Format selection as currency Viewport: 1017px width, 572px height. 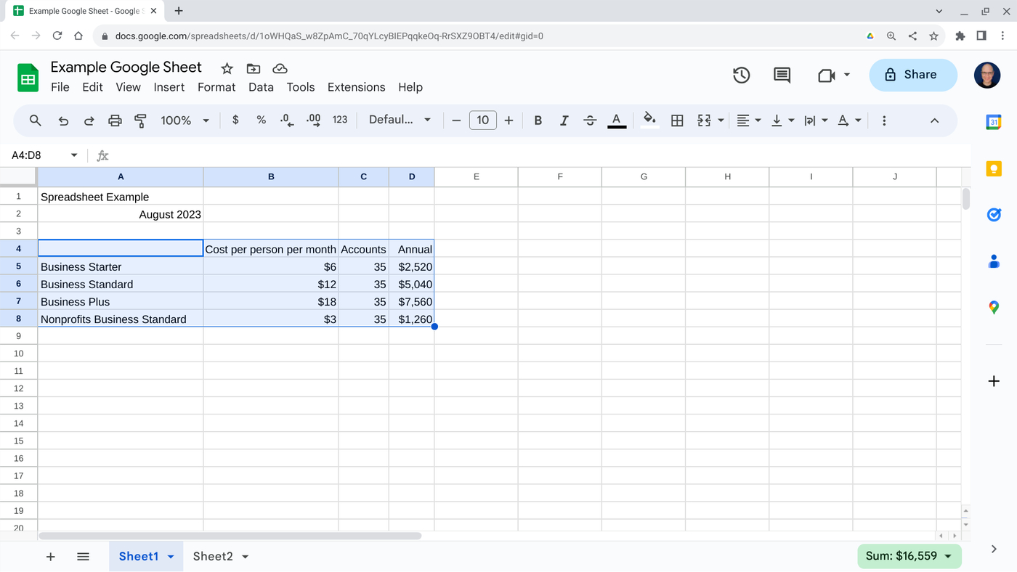(x=235, y=120)
